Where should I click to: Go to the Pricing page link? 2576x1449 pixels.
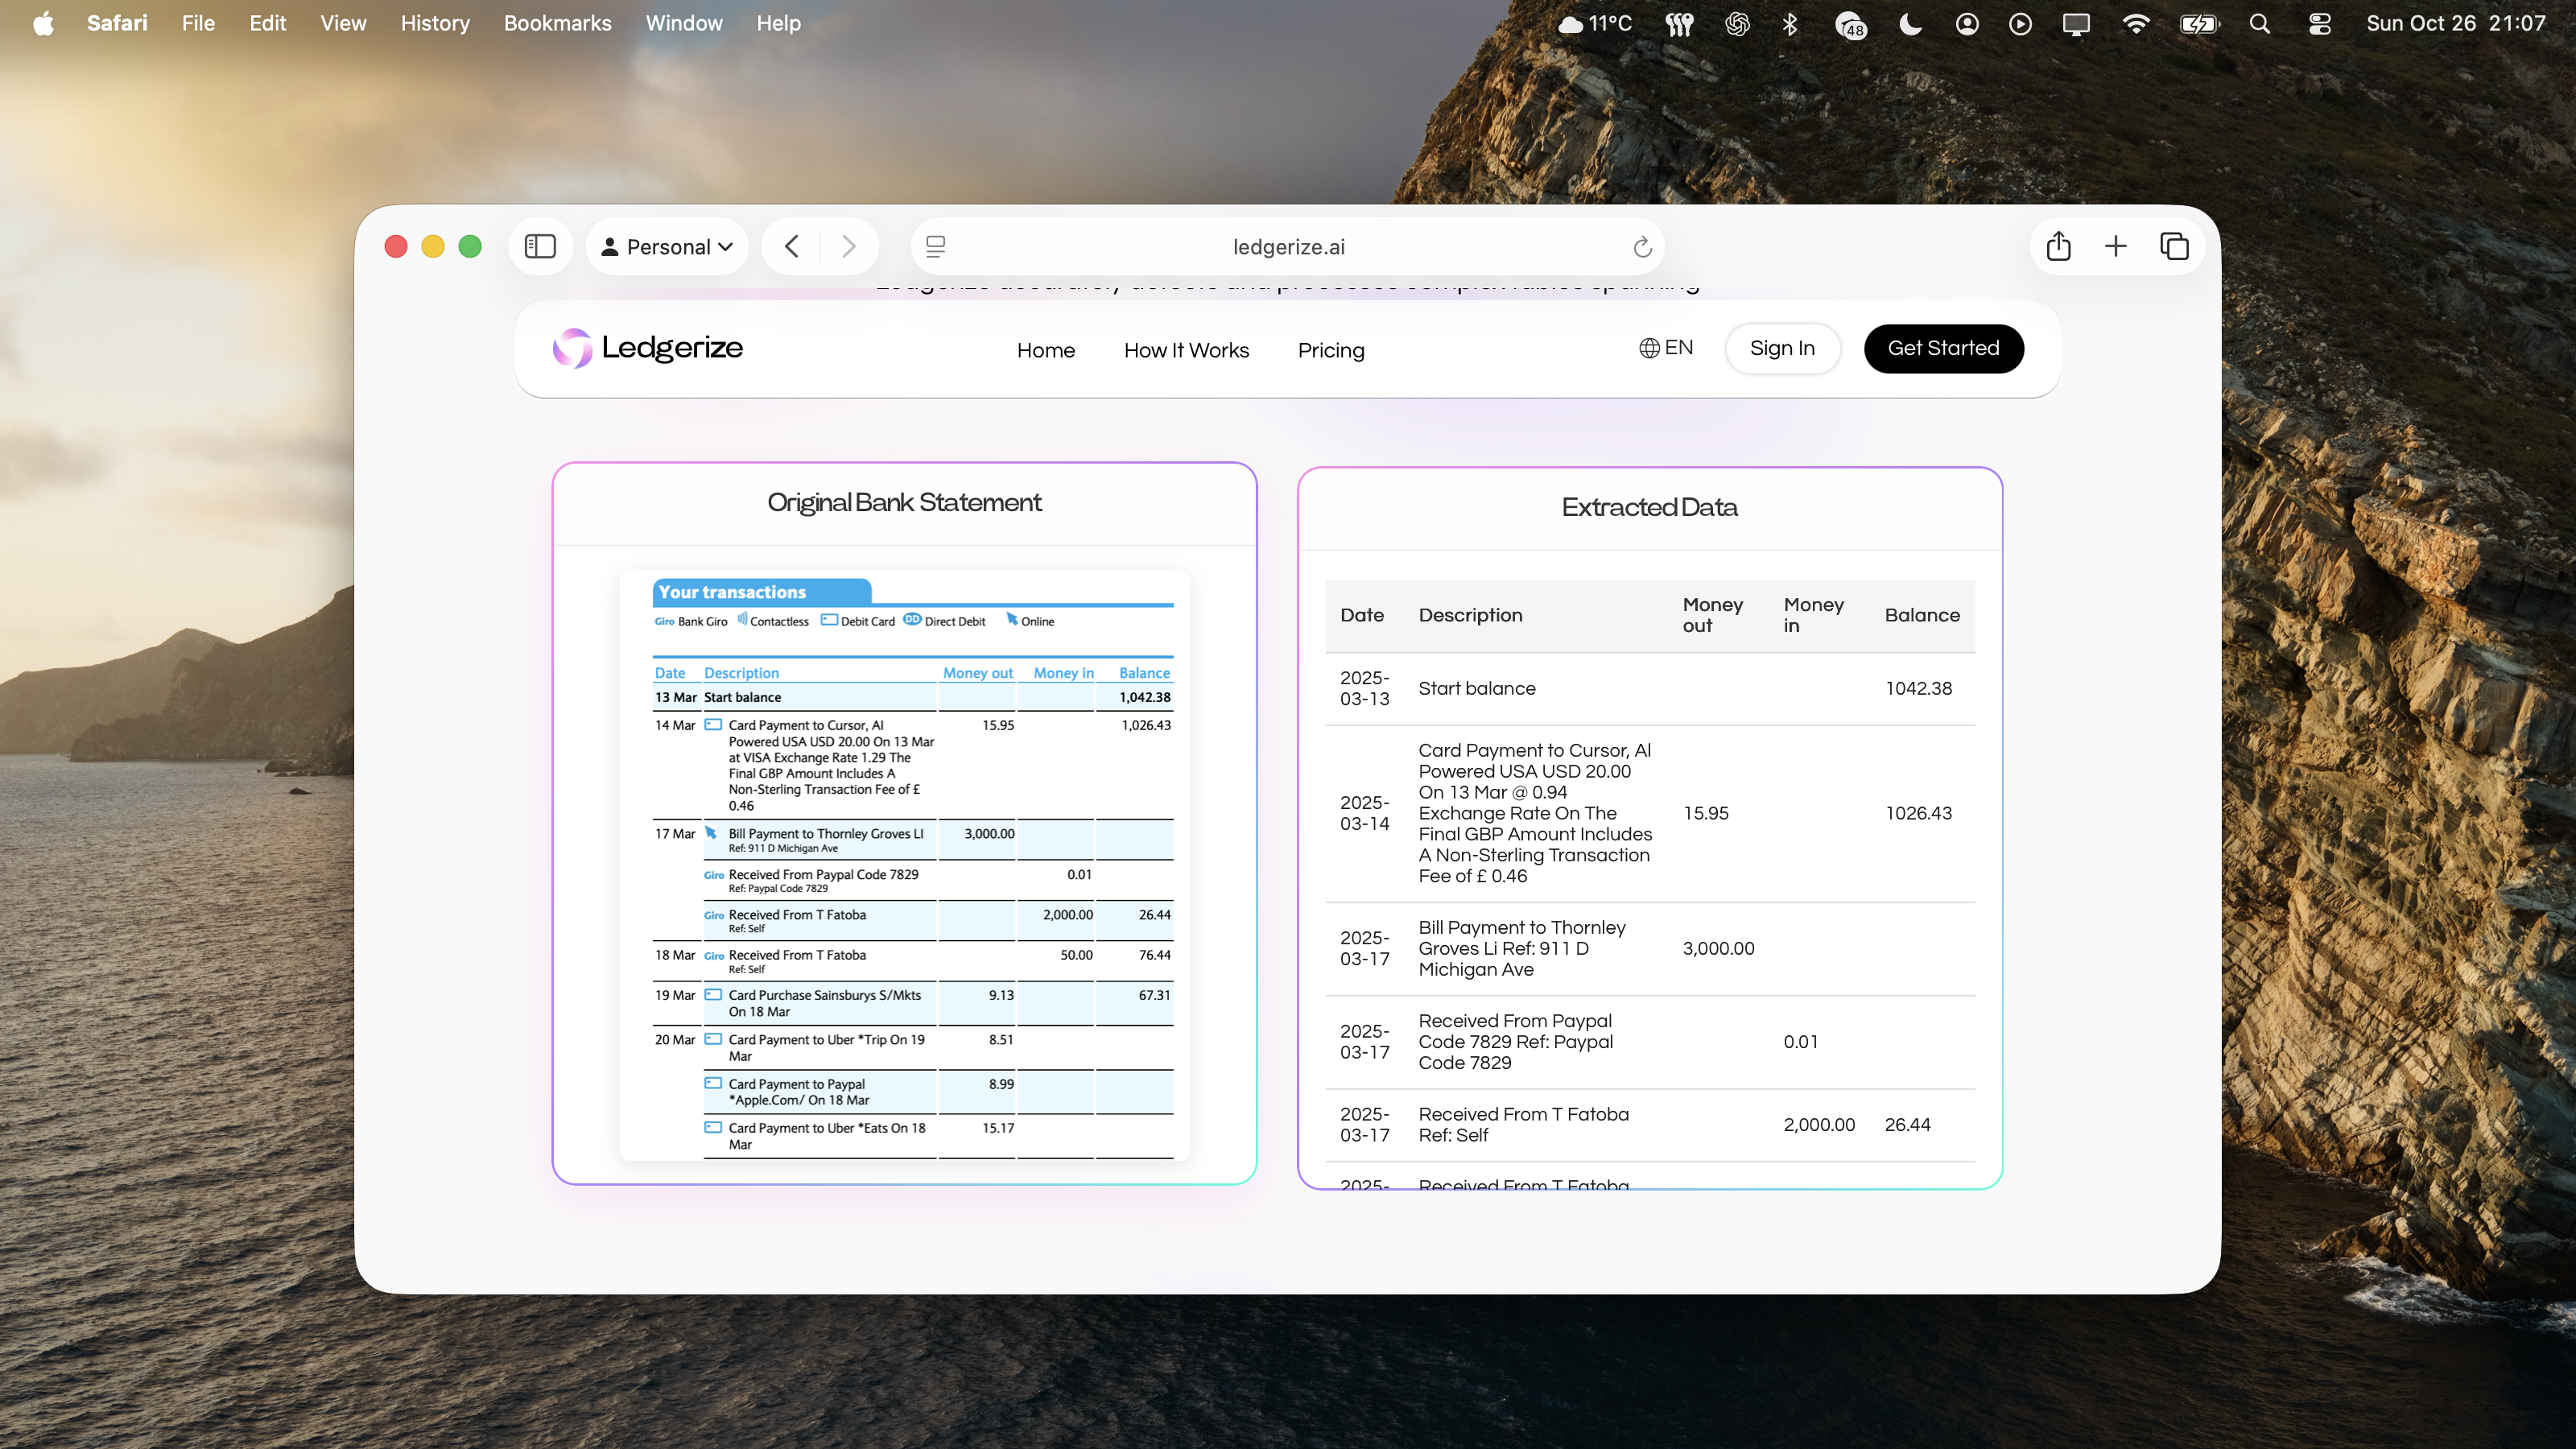tap(1330, 350)
